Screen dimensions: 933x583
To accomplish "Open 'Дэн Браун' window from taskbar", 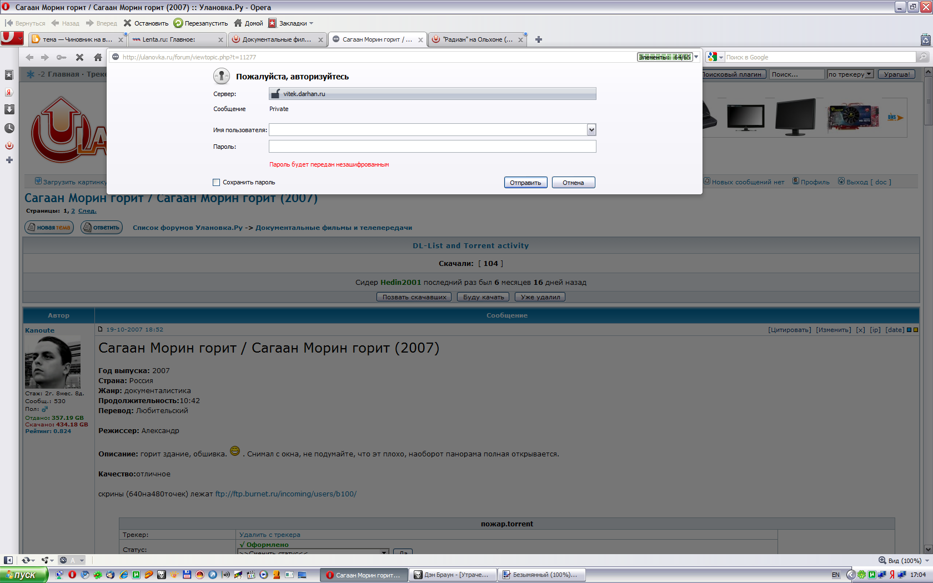I will pos(452,575).
